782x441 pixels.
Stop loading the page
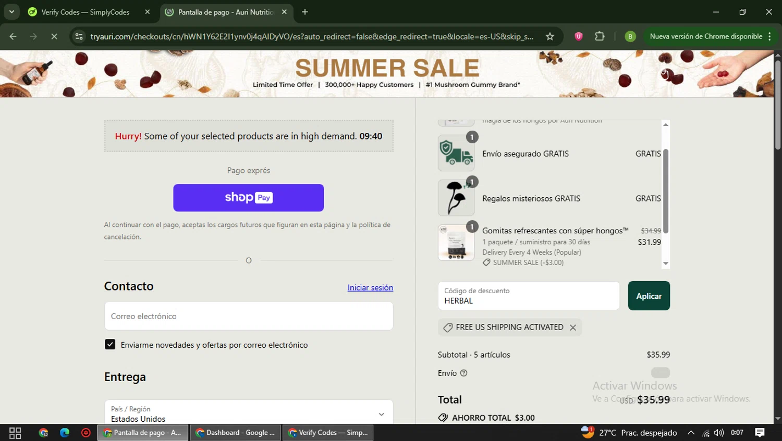tap(54, 36)
